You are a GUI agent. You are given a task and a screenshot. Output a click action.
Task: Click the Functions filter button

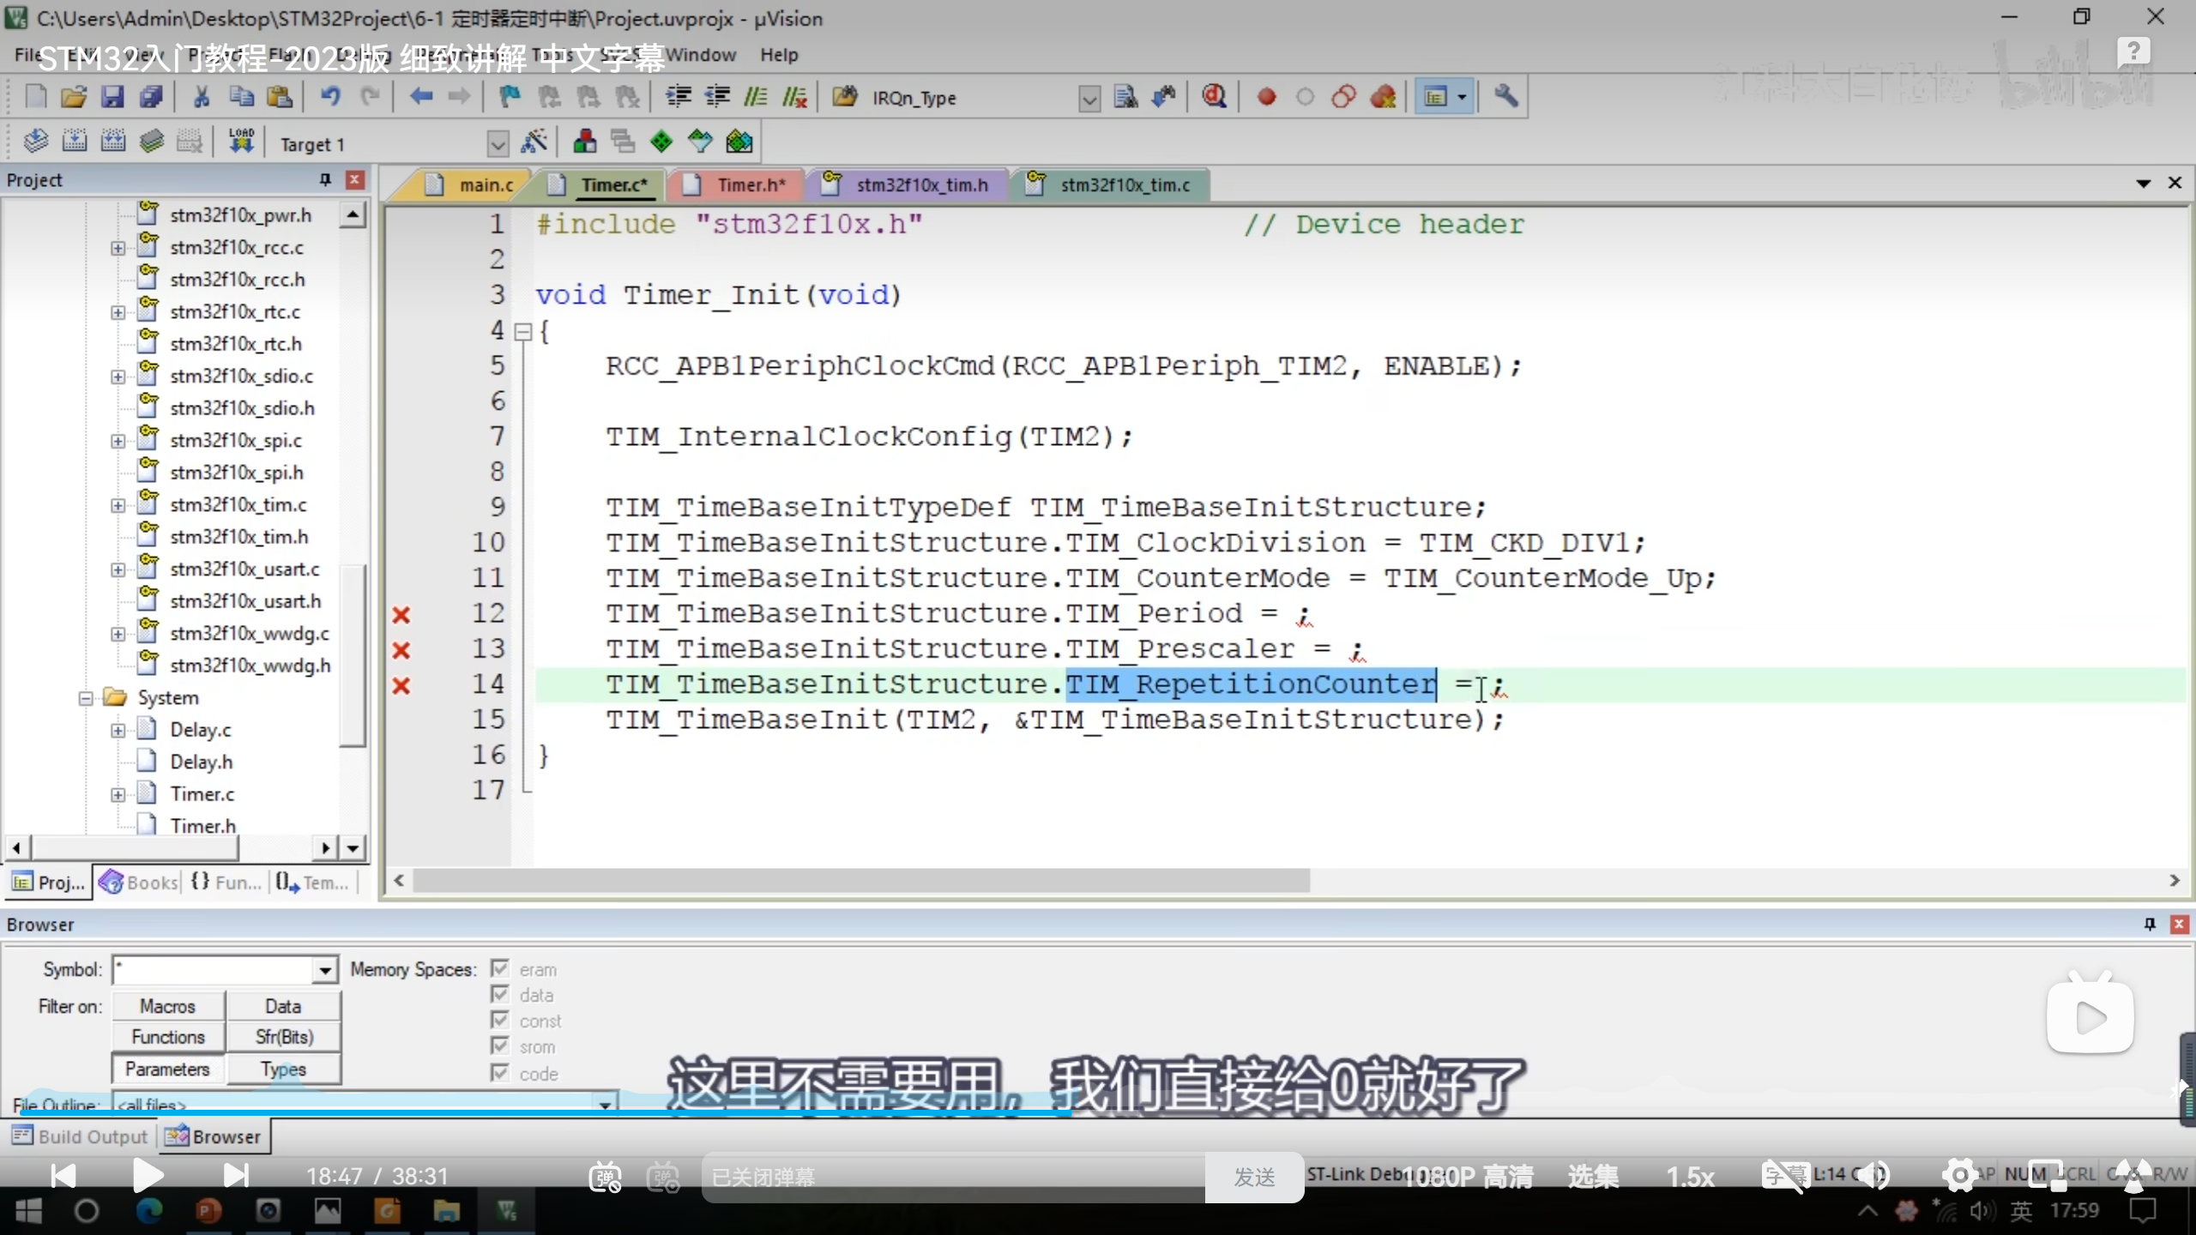(168, 1037)
